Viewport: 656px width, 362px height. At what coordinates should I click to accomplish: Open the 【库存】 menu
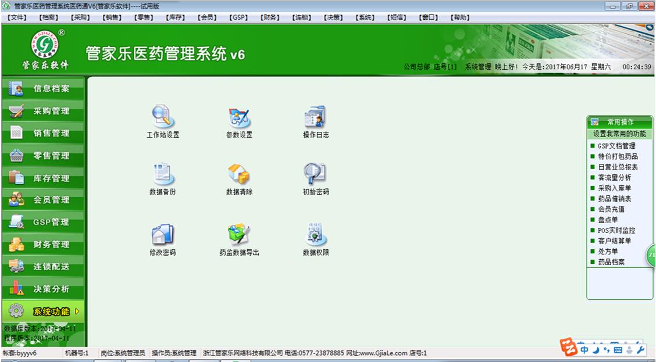[x=175, y=17]
